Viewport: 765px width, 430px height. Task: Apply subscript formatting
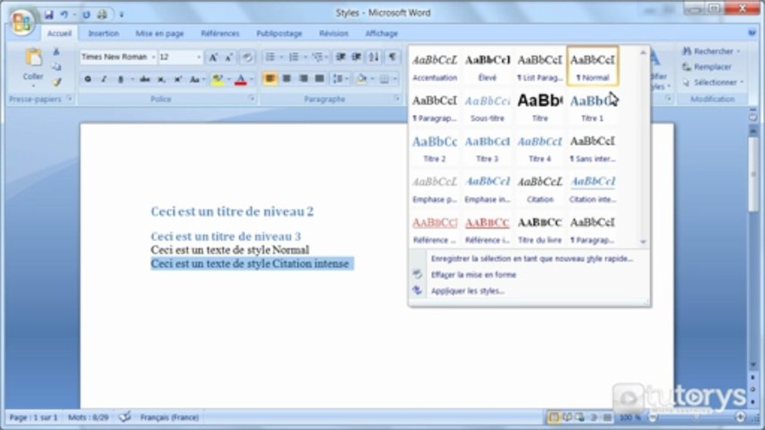pos(161,79)
